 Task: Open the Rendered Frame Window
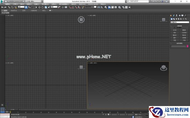click(x=126, y=7)
